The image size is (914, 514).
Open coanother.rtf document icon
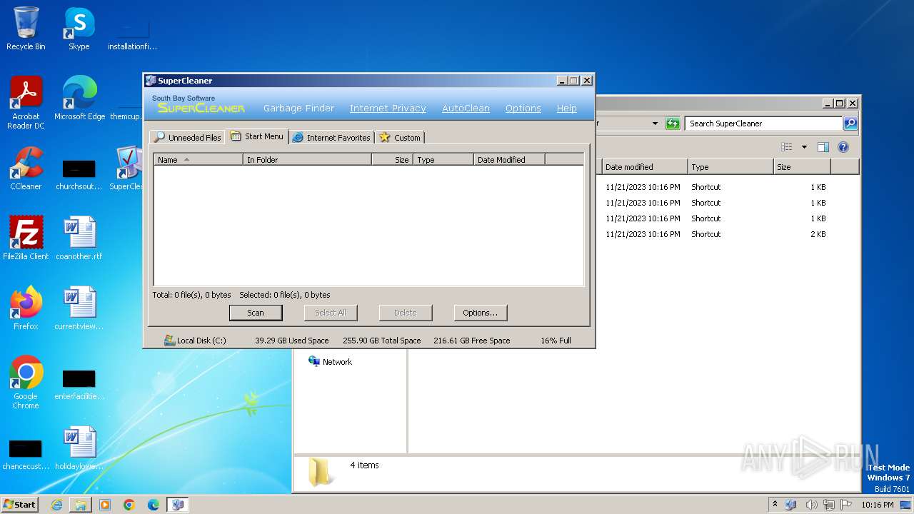tap(79, 238)
